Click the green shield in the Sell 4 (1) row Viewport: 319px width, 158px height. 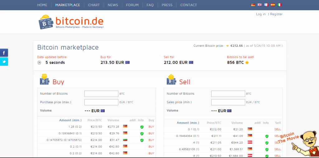pos(267,143)
